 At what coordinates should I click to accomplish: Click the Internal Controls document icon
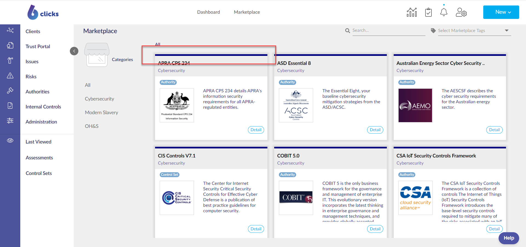coord(10,106)
